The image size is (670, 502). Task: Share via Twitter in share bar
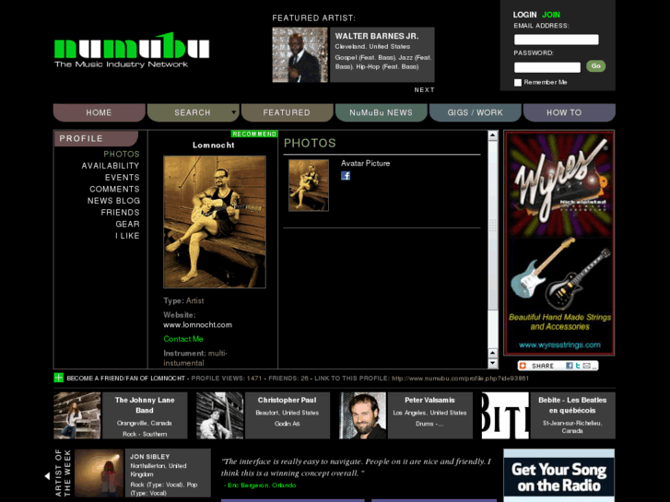(578, 366)
